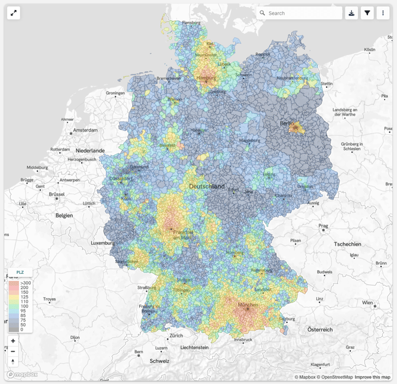Screen dimensions: 397x384
Task: Reset map bearing with compass button
Action: point(13,361)
